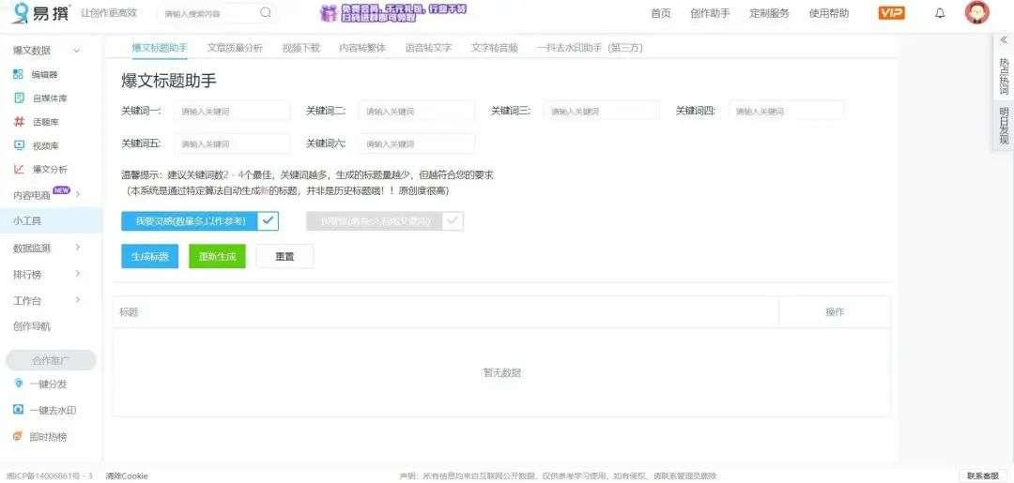The height and width of the screenshot is (483, 1014).
Task: Open the 自媒体库 library icon
Action: (19, 98)
